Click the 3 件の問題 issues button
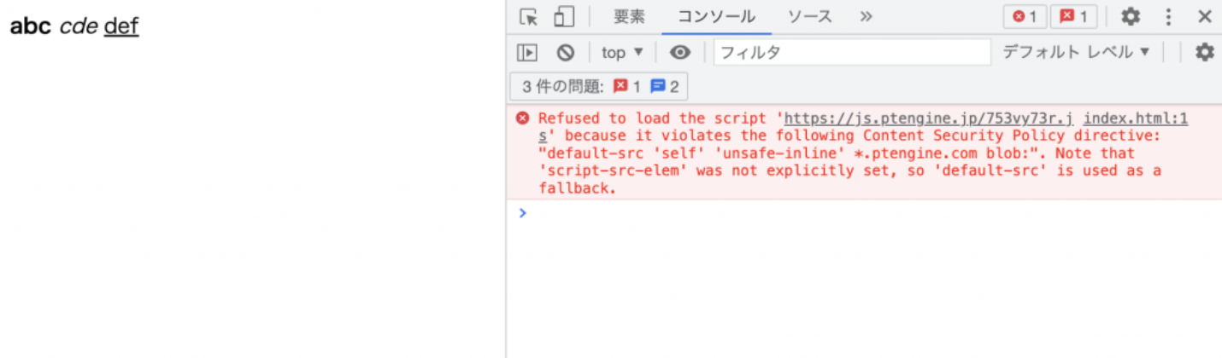 [x=599, y=86]
